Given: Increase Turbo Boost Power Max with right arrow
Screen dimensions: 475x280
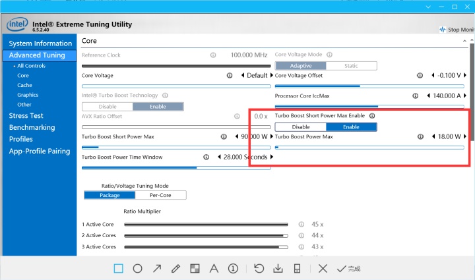Looking at the screenshot, I should [465, 136].
